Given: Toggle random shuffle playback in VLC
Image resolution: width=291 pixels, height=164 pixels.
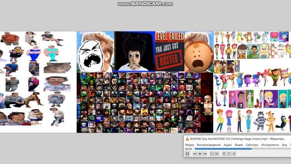Looking at the screenshot, I should coord(234,154).
